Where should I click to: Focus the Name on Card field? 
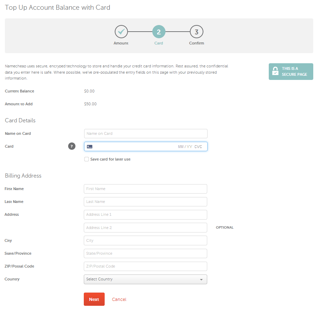[146, 133]
